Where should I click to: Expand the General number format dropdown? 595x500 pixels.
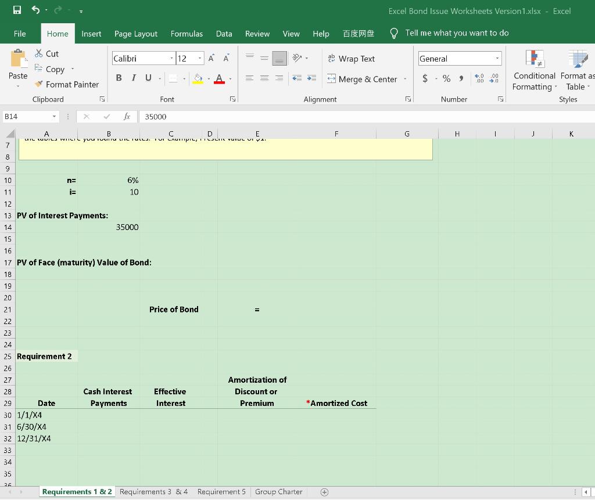[497, 58]
